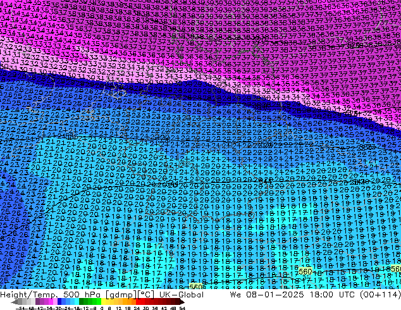Click the 560 contour label at bottom center

196,287
